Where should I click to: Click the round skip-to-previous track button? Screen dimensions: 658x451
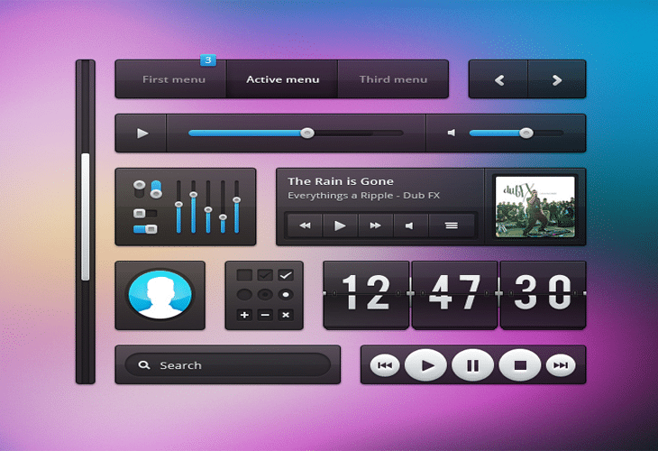pos(385,365)
